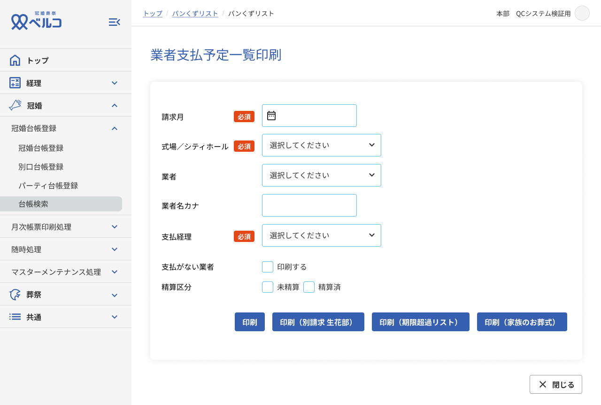Enable the 印刷する checkbox
The image size is (601, 405).
[x=268, y=267]
